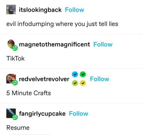This screenshot has height=135, width=142.
Task: Follow fangirlycupcake
Action: 79,114
